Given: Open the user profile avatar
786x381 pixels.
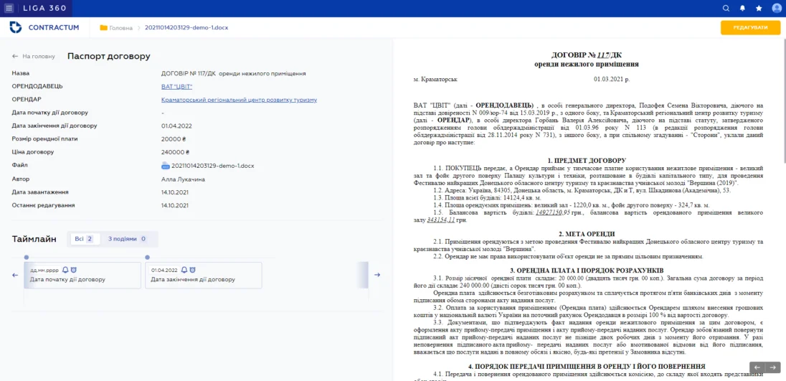Looking at the screenshot, I should 777,8.
